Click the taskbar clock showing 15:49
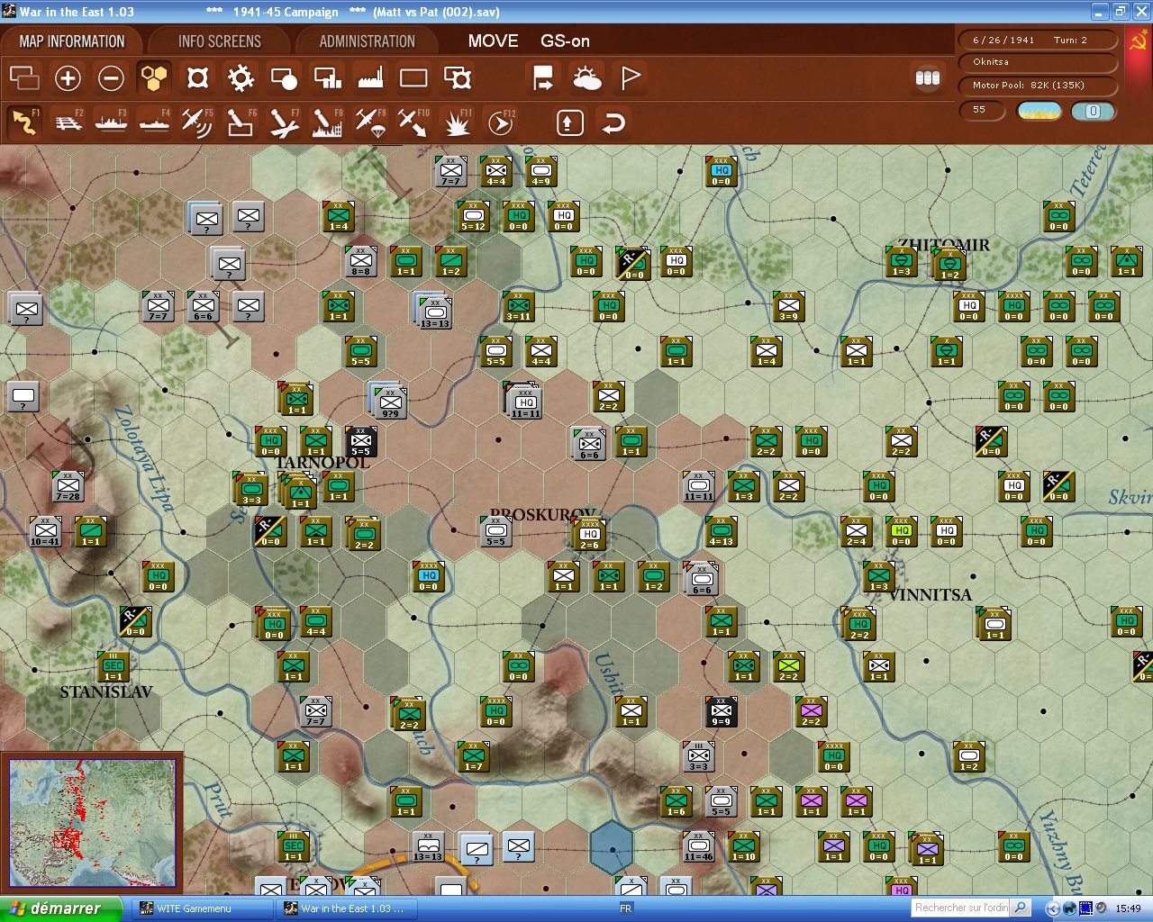 tap(1128, 908)
